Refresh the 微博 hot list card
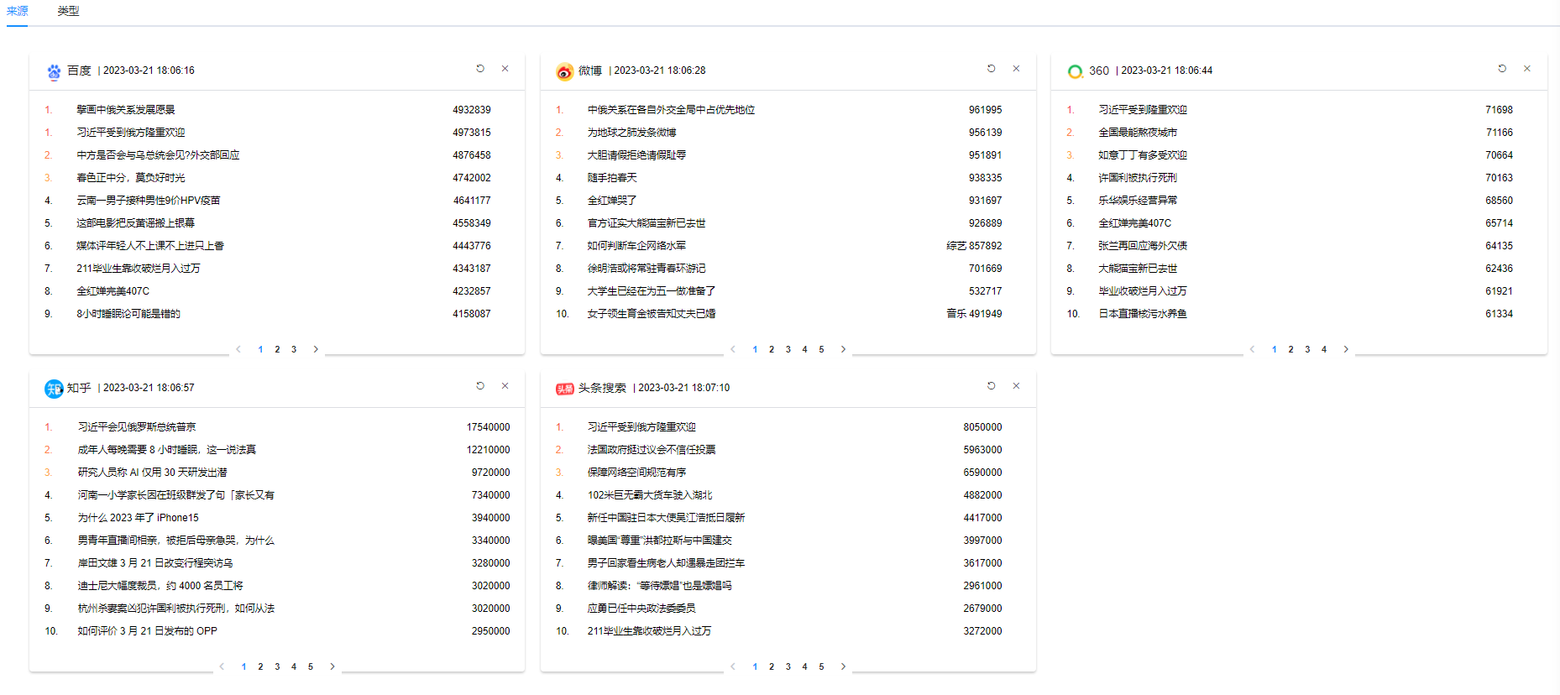This screenshot has width=1560, height=695. point(991,69)
